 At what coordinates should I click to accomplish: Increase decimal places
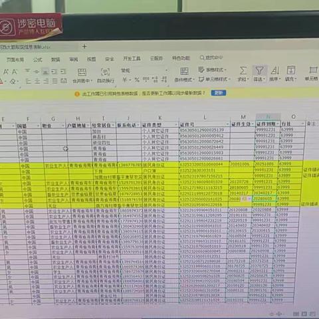click(156, 79)
